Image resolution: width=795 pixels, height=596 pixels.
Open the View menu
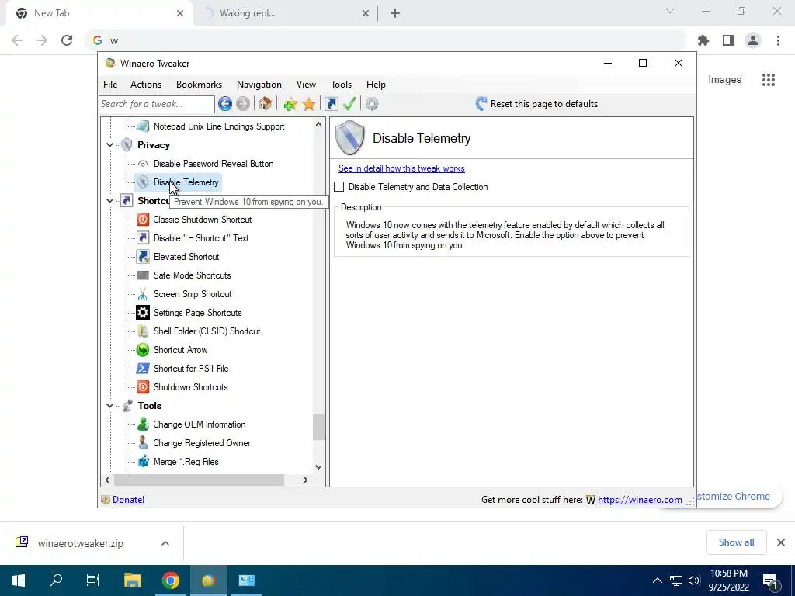point(306,85)
